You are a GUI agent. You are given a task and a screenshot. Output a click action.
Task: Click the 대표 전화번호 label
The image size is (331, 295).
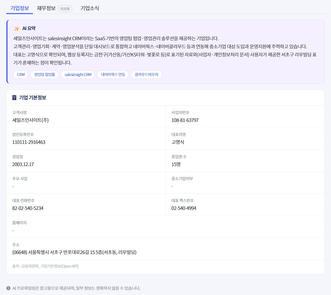coord(23,200)
